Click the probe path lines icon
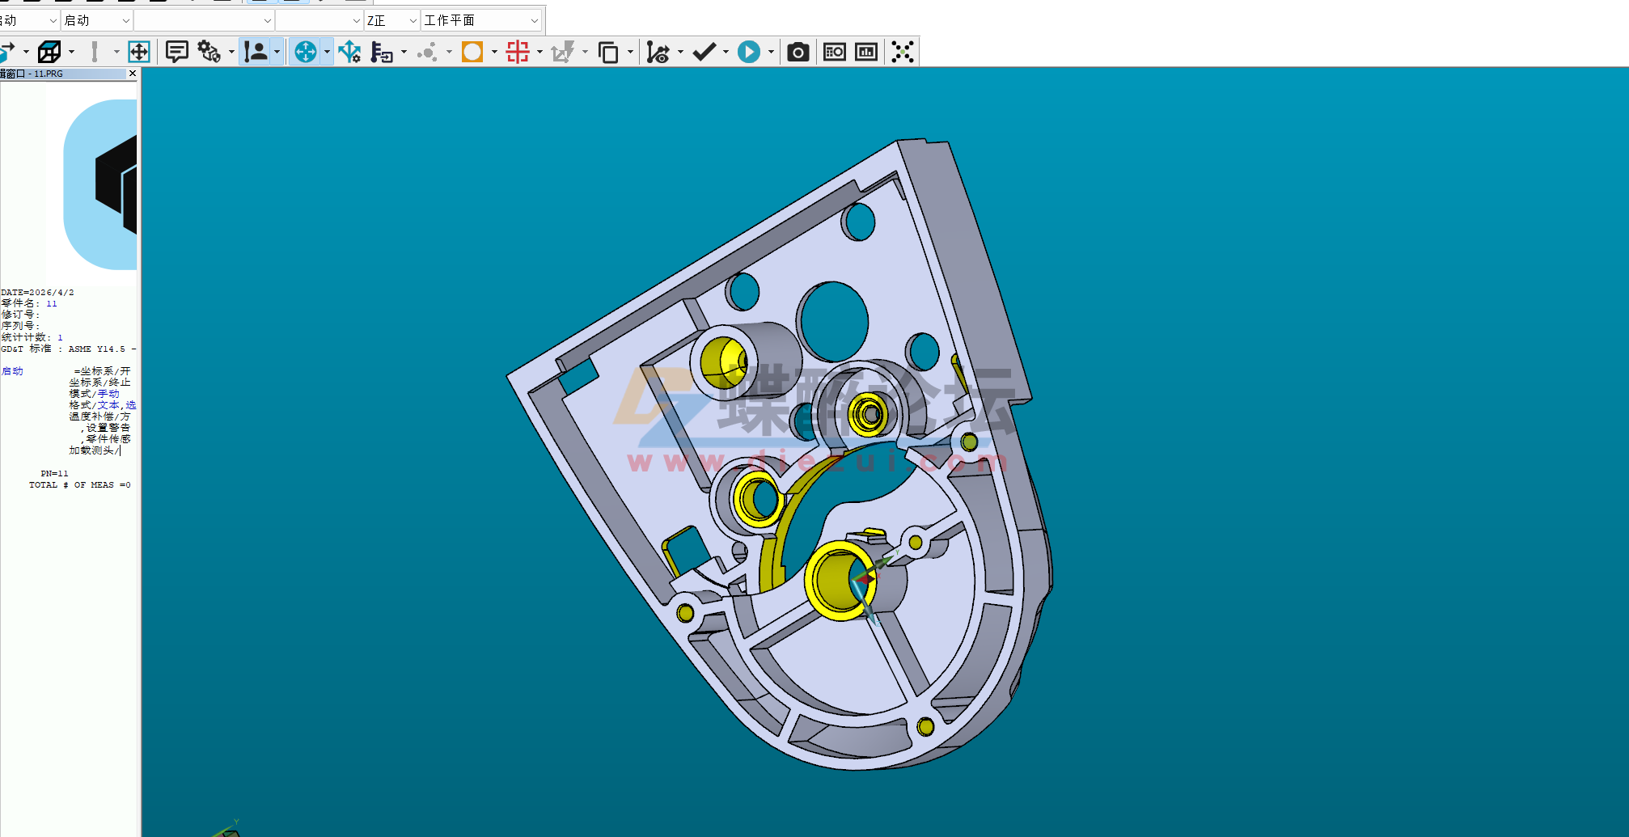The height and width of the screenshot is (837, 1629). click(659, 51)
